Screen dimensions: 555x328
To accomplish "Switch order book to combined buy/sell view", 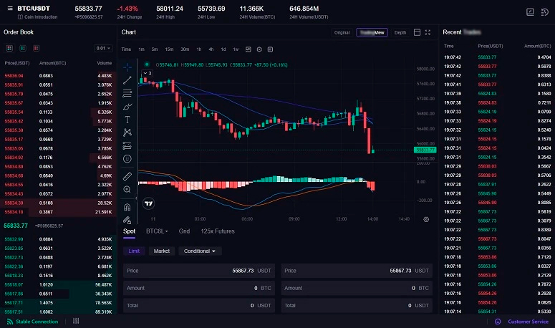I will pyautogui.click(x=9, y=48).
